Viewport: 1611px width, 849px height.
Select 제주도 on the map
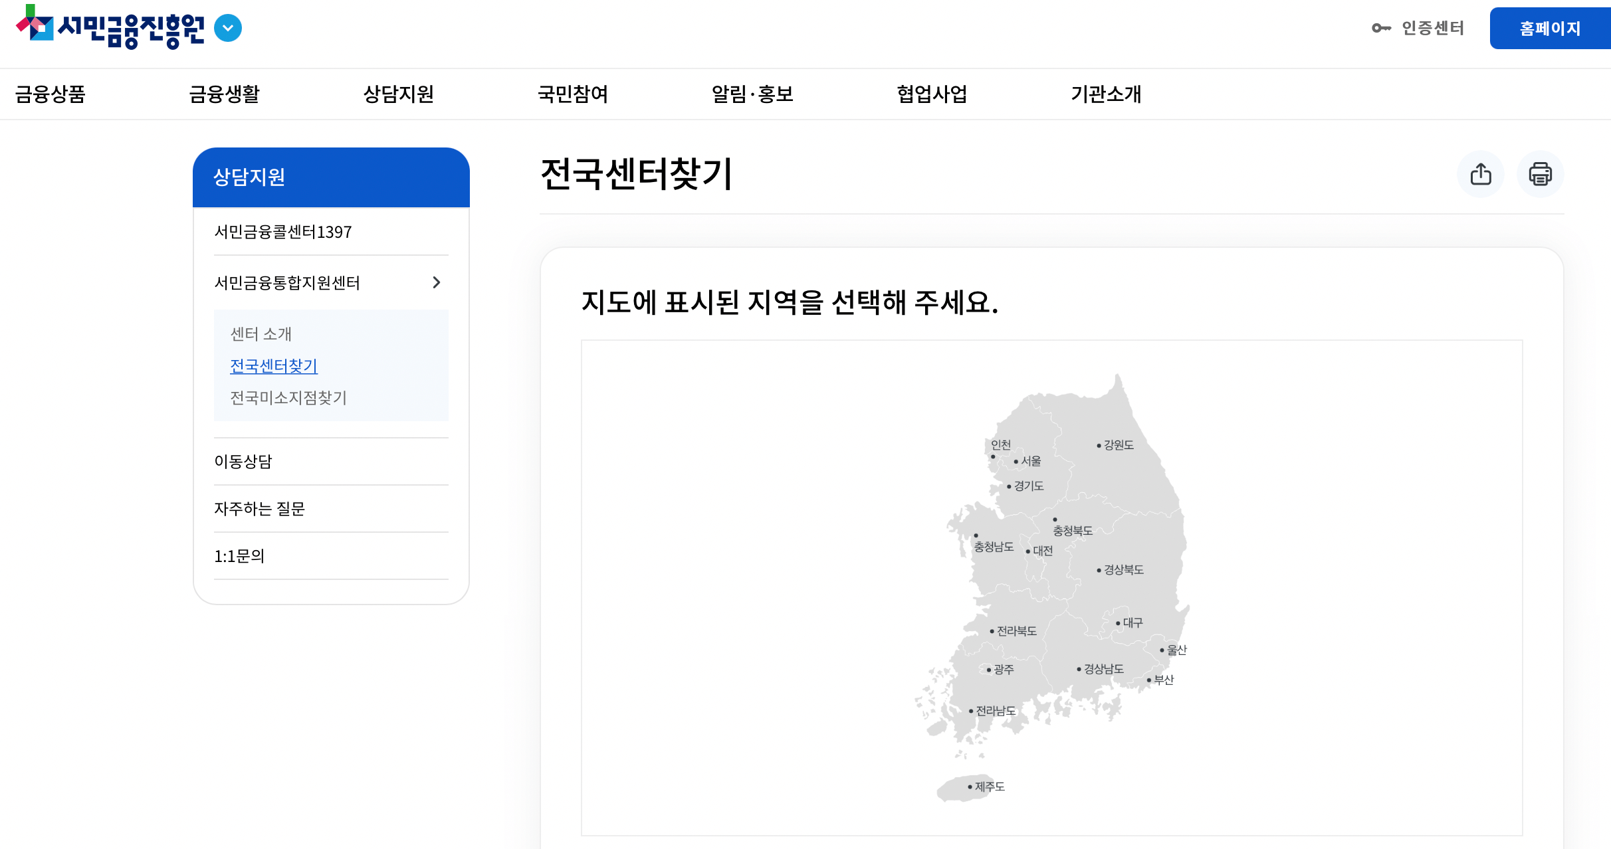click(988, 787)
